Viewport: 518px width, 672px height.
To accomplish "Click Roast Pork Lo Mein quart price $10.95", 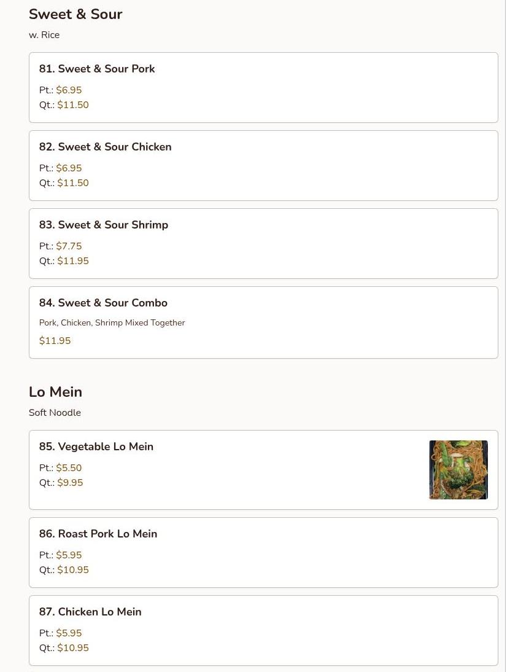I will (72, 570).
